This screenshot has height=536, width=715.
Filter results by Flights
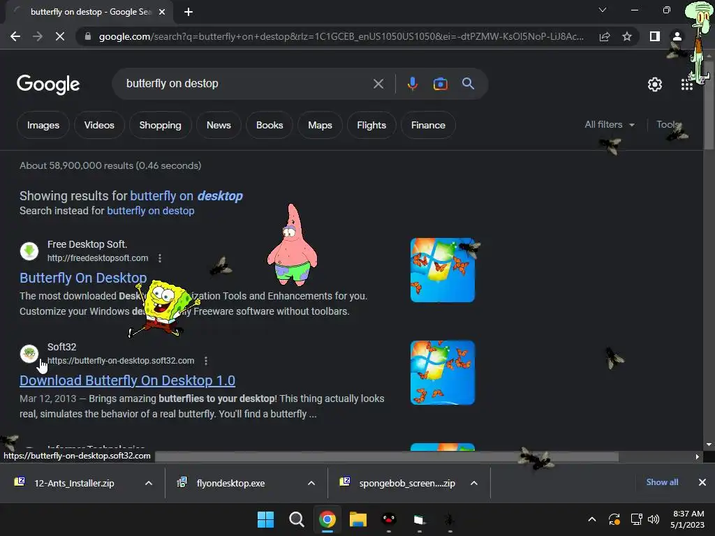tap(371, 125)
